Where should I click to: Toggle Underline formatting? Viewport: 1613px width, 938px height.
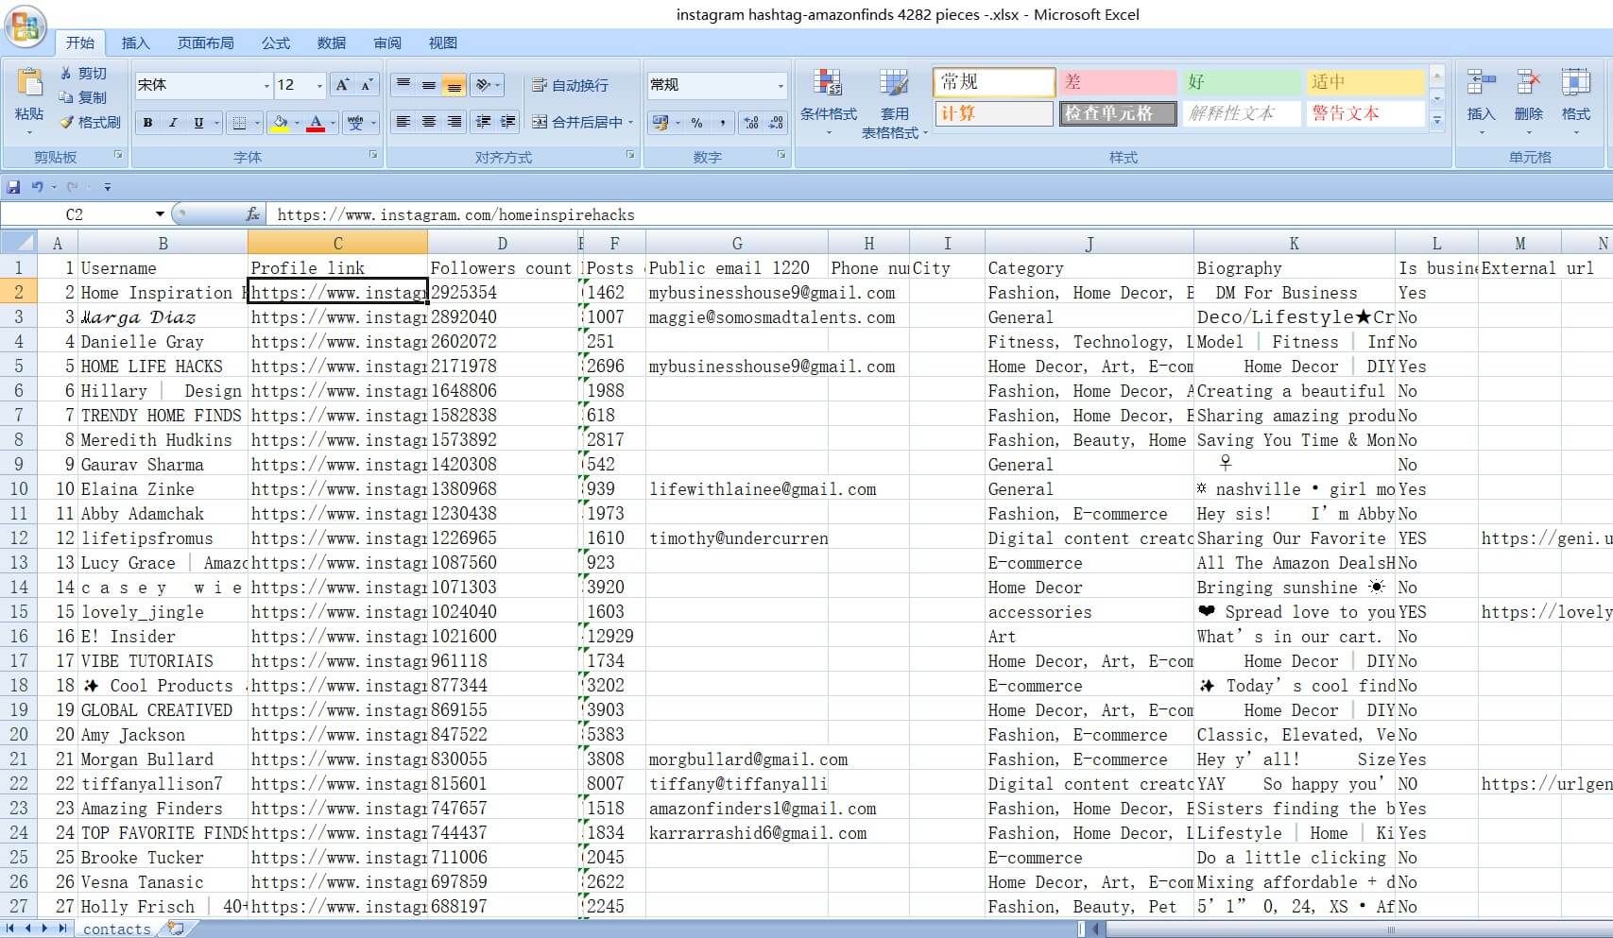[x=197, y=123]
